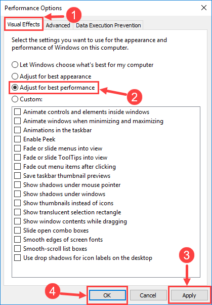Dismiss dialog using the Cancel button
Image resolution: width=212 pixels, height=305 pixels.
pyautogui.click(x=148, y=295)
